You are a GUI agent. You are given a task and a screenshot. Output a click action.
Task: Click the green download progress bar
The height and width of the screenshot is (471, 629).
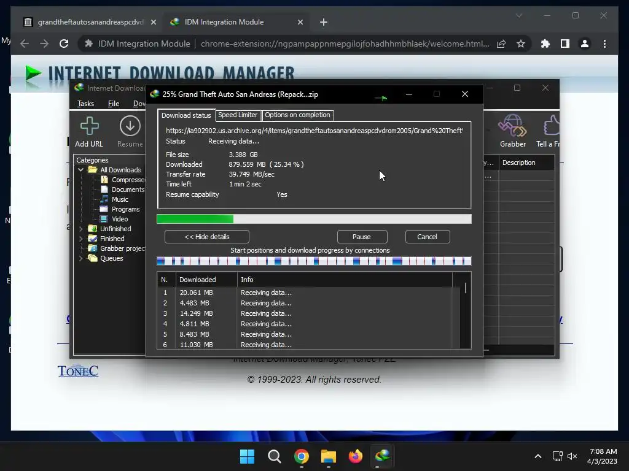[x=314, y=219]
